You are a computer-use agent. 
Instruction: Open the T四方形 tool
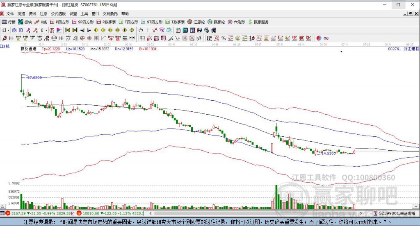(128, 22)
